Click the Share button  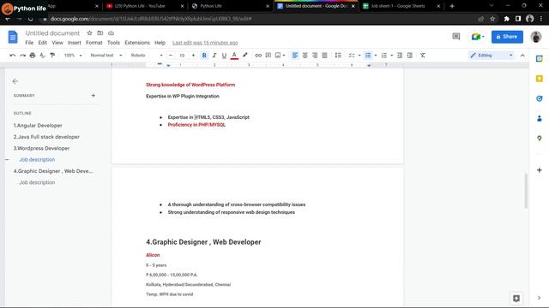pos(507,37)
